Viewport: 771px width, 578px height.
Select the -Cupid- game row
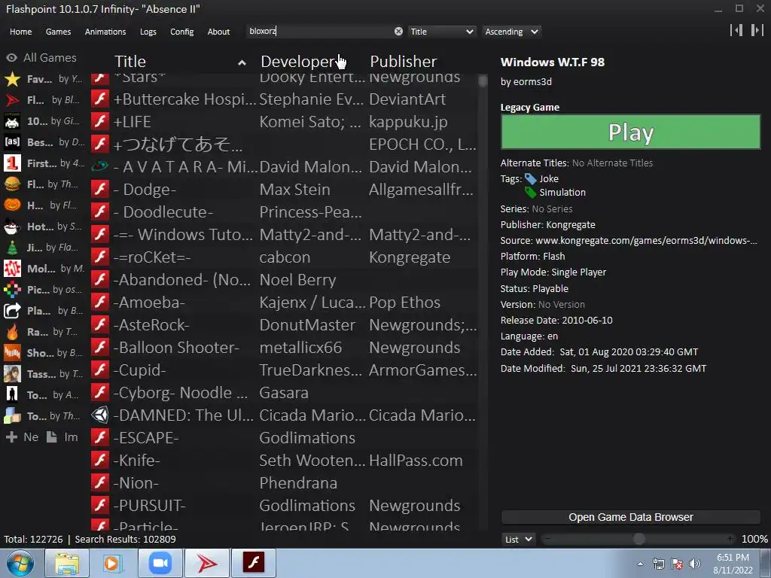coord(284,370)
